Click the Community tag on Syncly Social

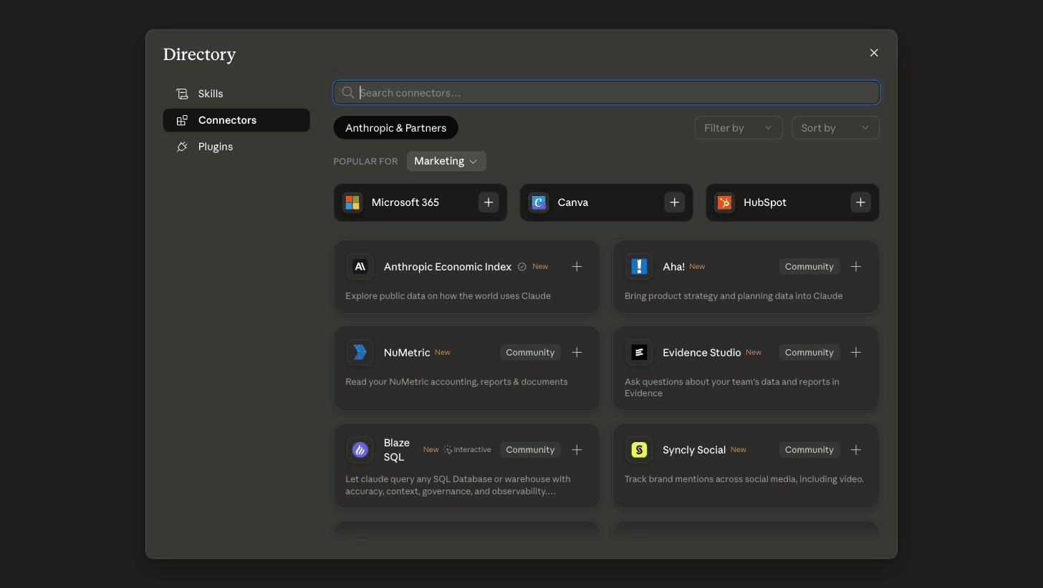tap(809, 450)
